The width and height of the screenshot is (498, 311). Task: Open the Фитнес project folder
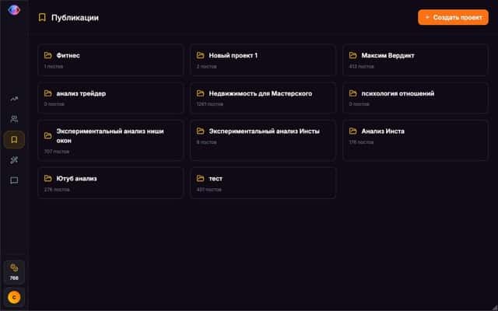click(110, 60)
